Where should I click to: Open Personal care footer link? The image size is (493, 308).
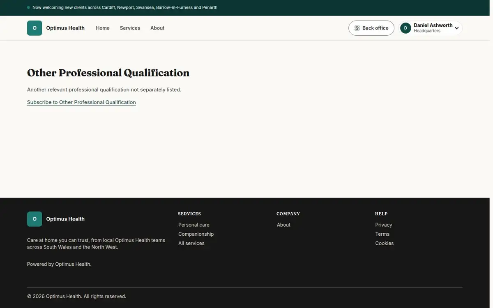(x=194, y=225)
